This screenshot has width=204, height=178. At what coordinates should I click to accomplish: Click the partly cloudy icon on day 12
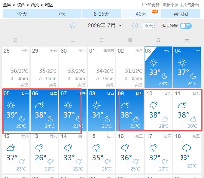pyautogui.click(x=11, y=148)
